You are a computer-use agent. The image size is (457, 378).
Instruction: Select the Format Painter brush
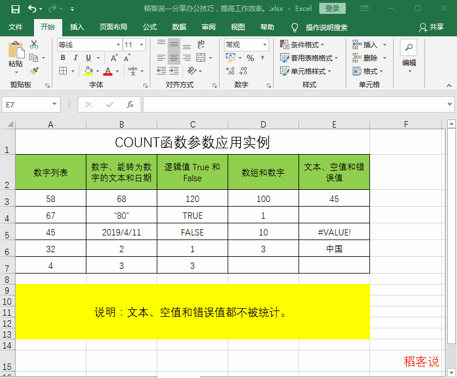[34, 70]
